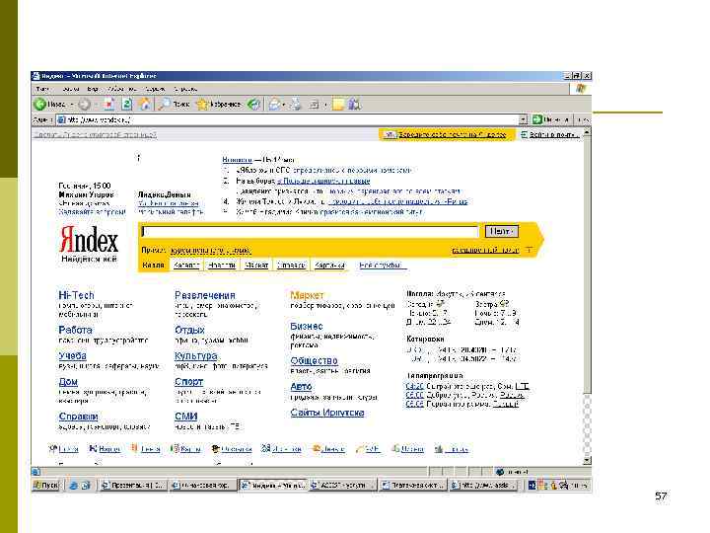Image resolution: width=710 pixels, height=533 pixels.
Task: Open the Back button history dropdown arrow
Action: 72,105
